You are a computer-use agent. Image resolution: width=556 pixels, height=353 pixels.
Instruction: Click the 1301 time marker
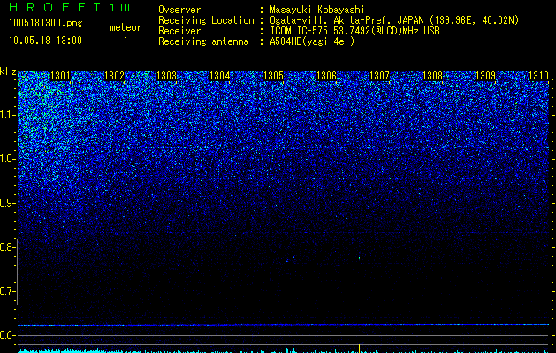tap(61, 76)
